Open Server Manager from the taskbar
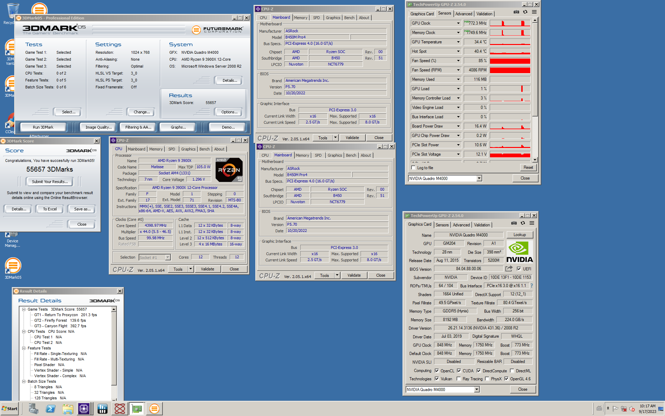665x416 pixels. tap(33, 409)
